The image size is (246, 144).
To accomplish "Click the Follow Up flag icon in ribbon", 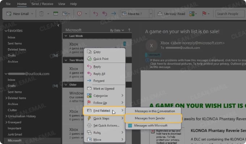I will click(204, 14).
